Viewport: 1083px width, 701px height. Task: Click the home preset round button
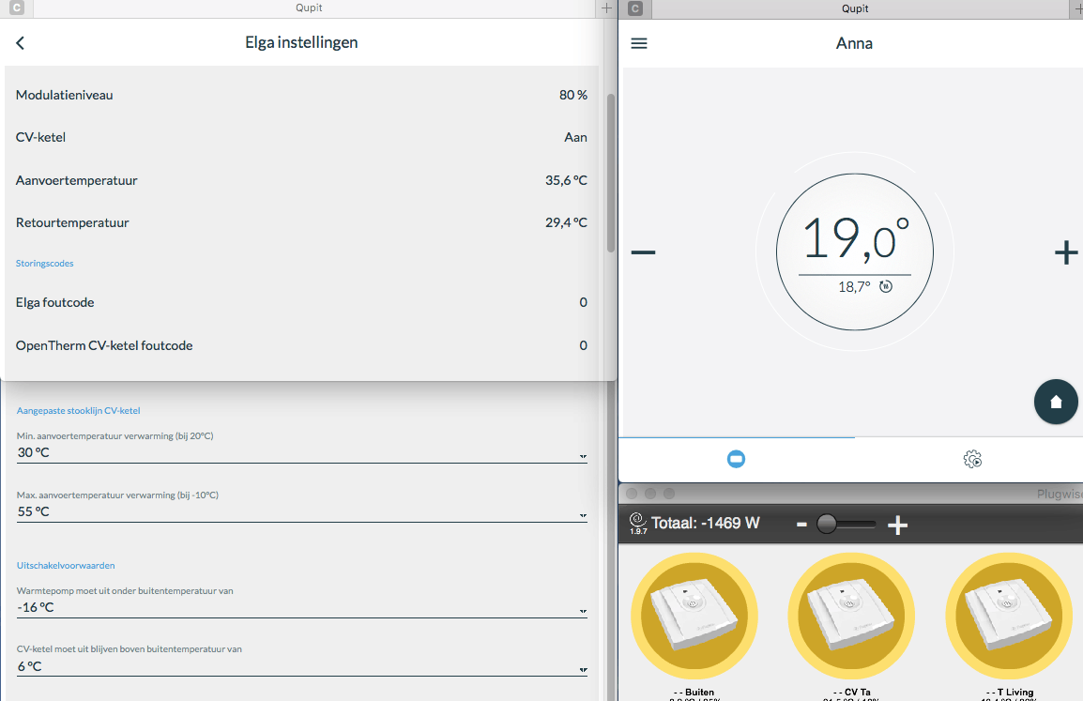click(x=1056, y=402)
